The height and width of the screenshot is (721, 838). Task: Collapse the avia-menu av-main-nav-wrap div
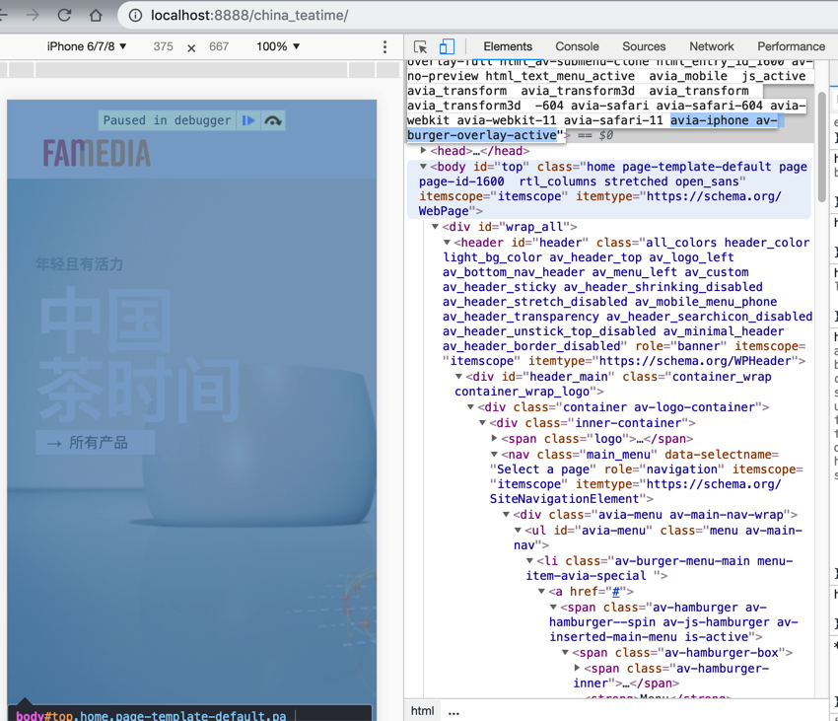pyautogui.click(x=506, y=515)
